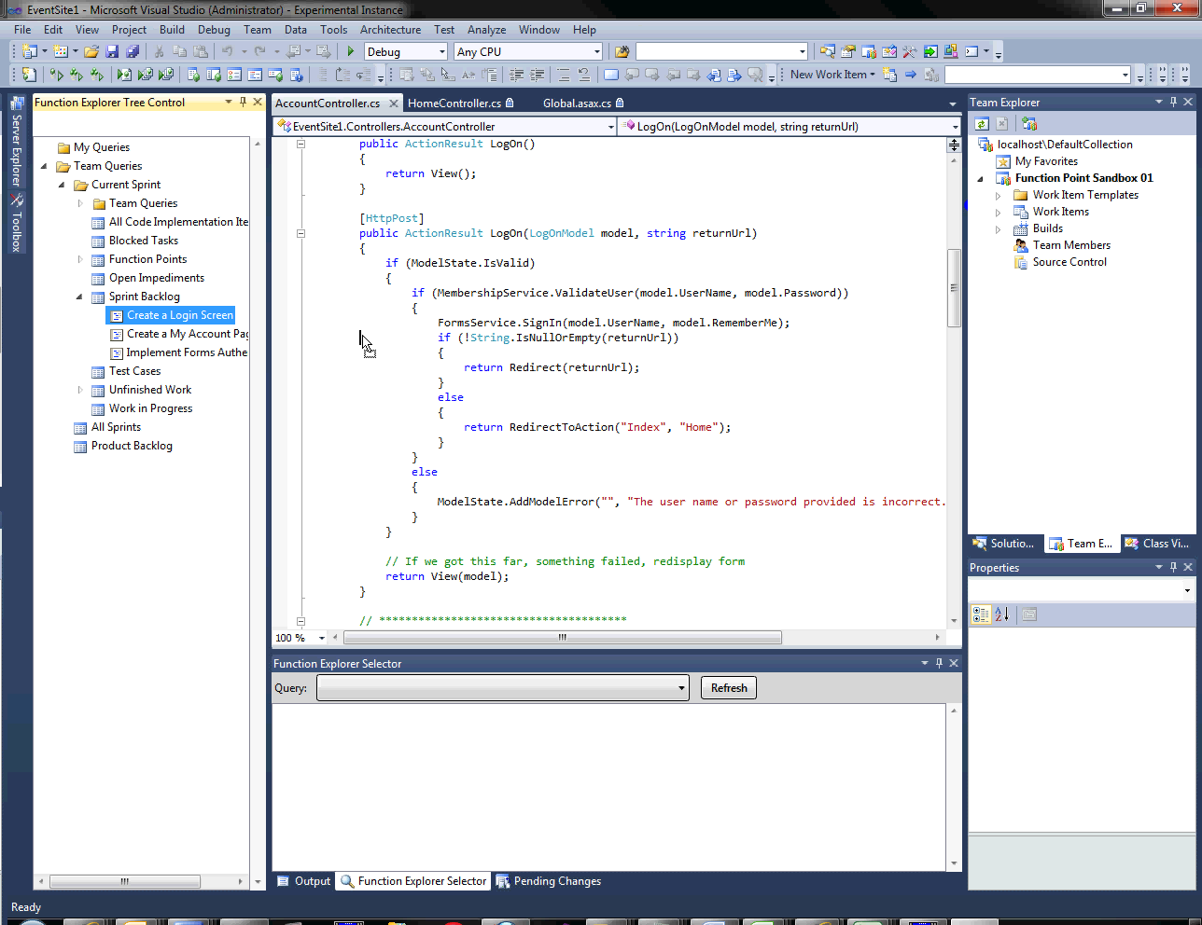
Task: Open the Query combo box
Action: pos(503,688)
